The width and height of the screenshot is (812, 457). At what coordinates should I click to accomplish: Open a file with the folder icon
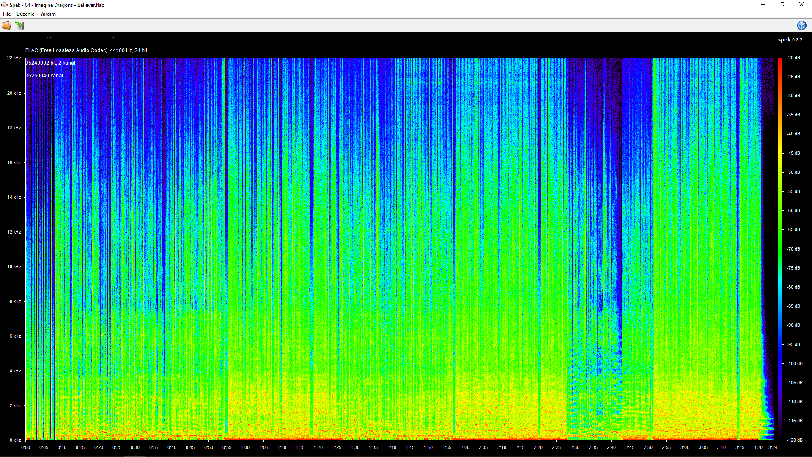(6, 25)
